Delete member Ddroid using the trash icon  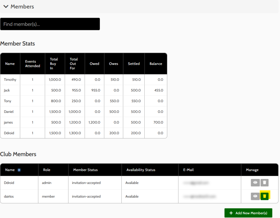tap(264, 183)
